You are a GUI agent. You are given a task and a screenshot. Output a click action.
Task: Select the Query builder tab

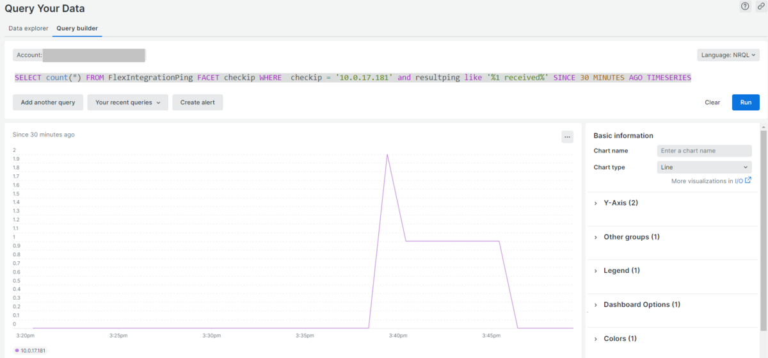[x=77, y=28]
